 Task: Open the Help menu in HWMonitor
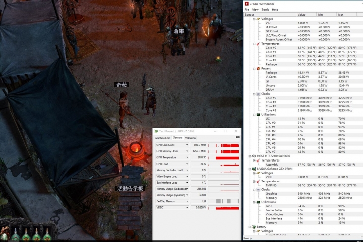point(275,10)
